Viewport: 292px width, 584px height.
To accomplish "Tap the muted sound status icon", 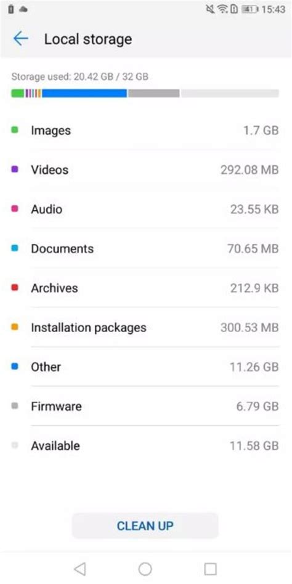I will (211, 9).
